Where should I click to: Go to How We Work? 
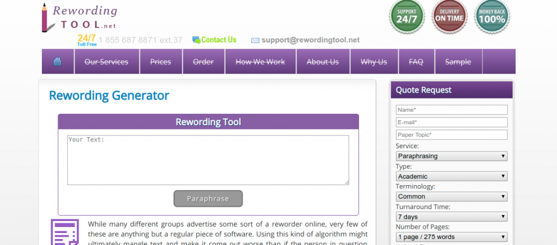pos(261,62)
